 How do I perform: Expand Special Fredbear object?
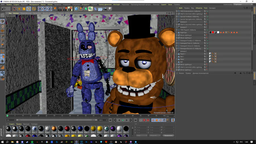pos(176,17)
